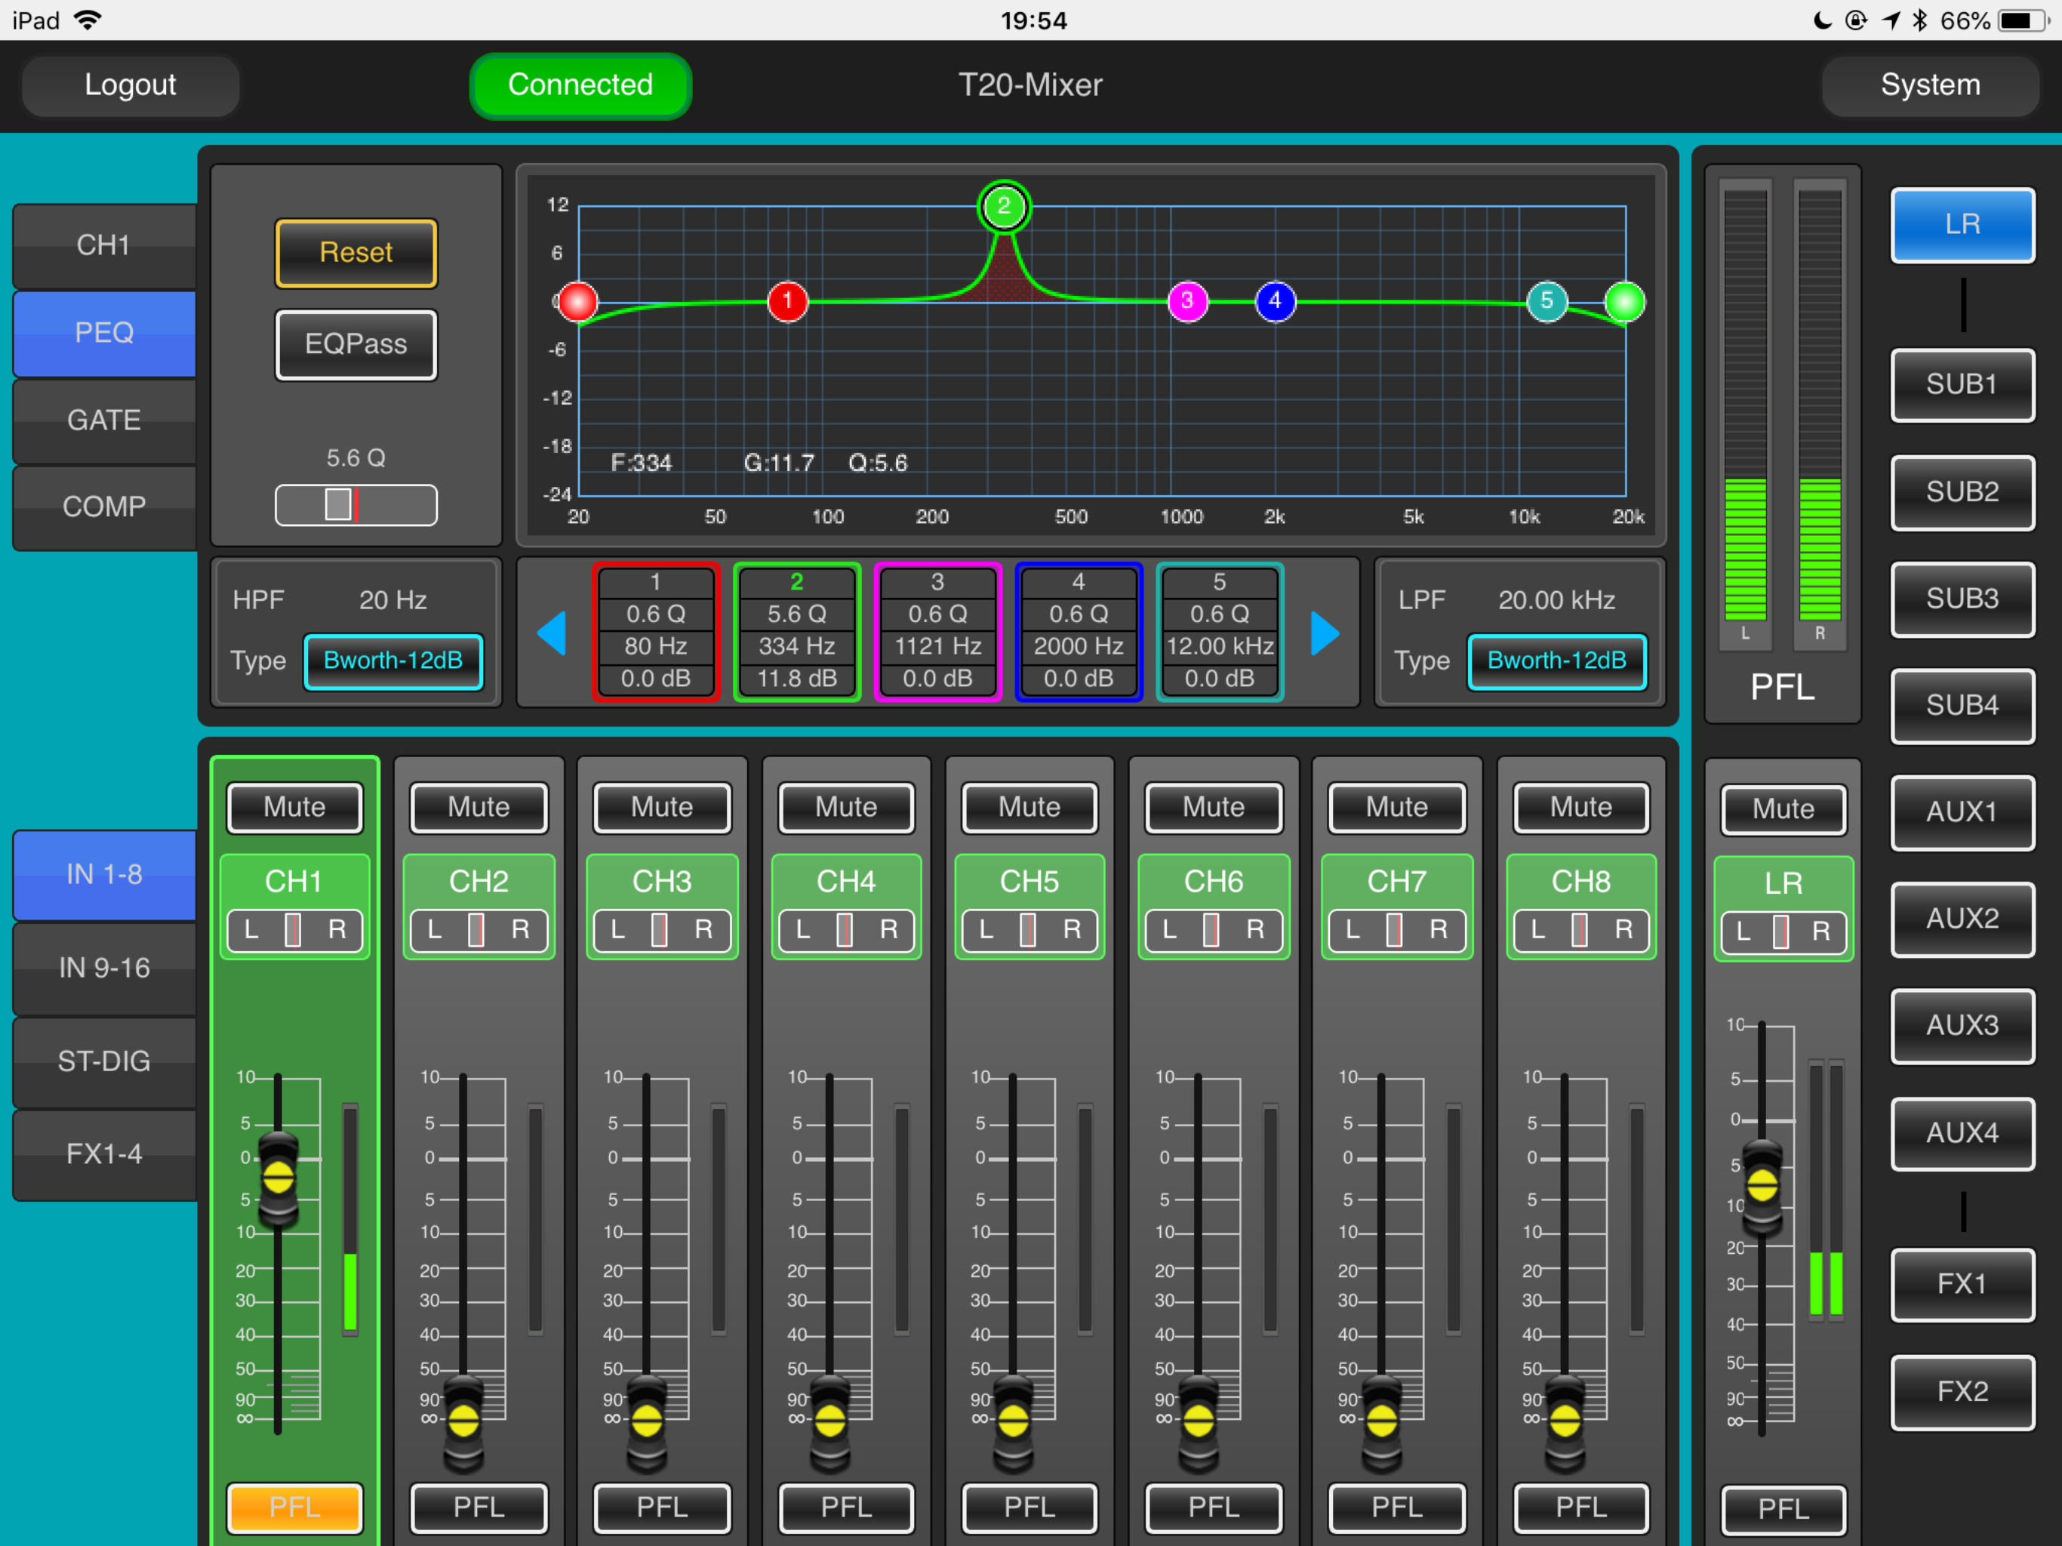The height and width of the screenshot is (1546, 2062).
Task: Mute channel CH2
Action: pyautogui.click(x=479, y=808)
